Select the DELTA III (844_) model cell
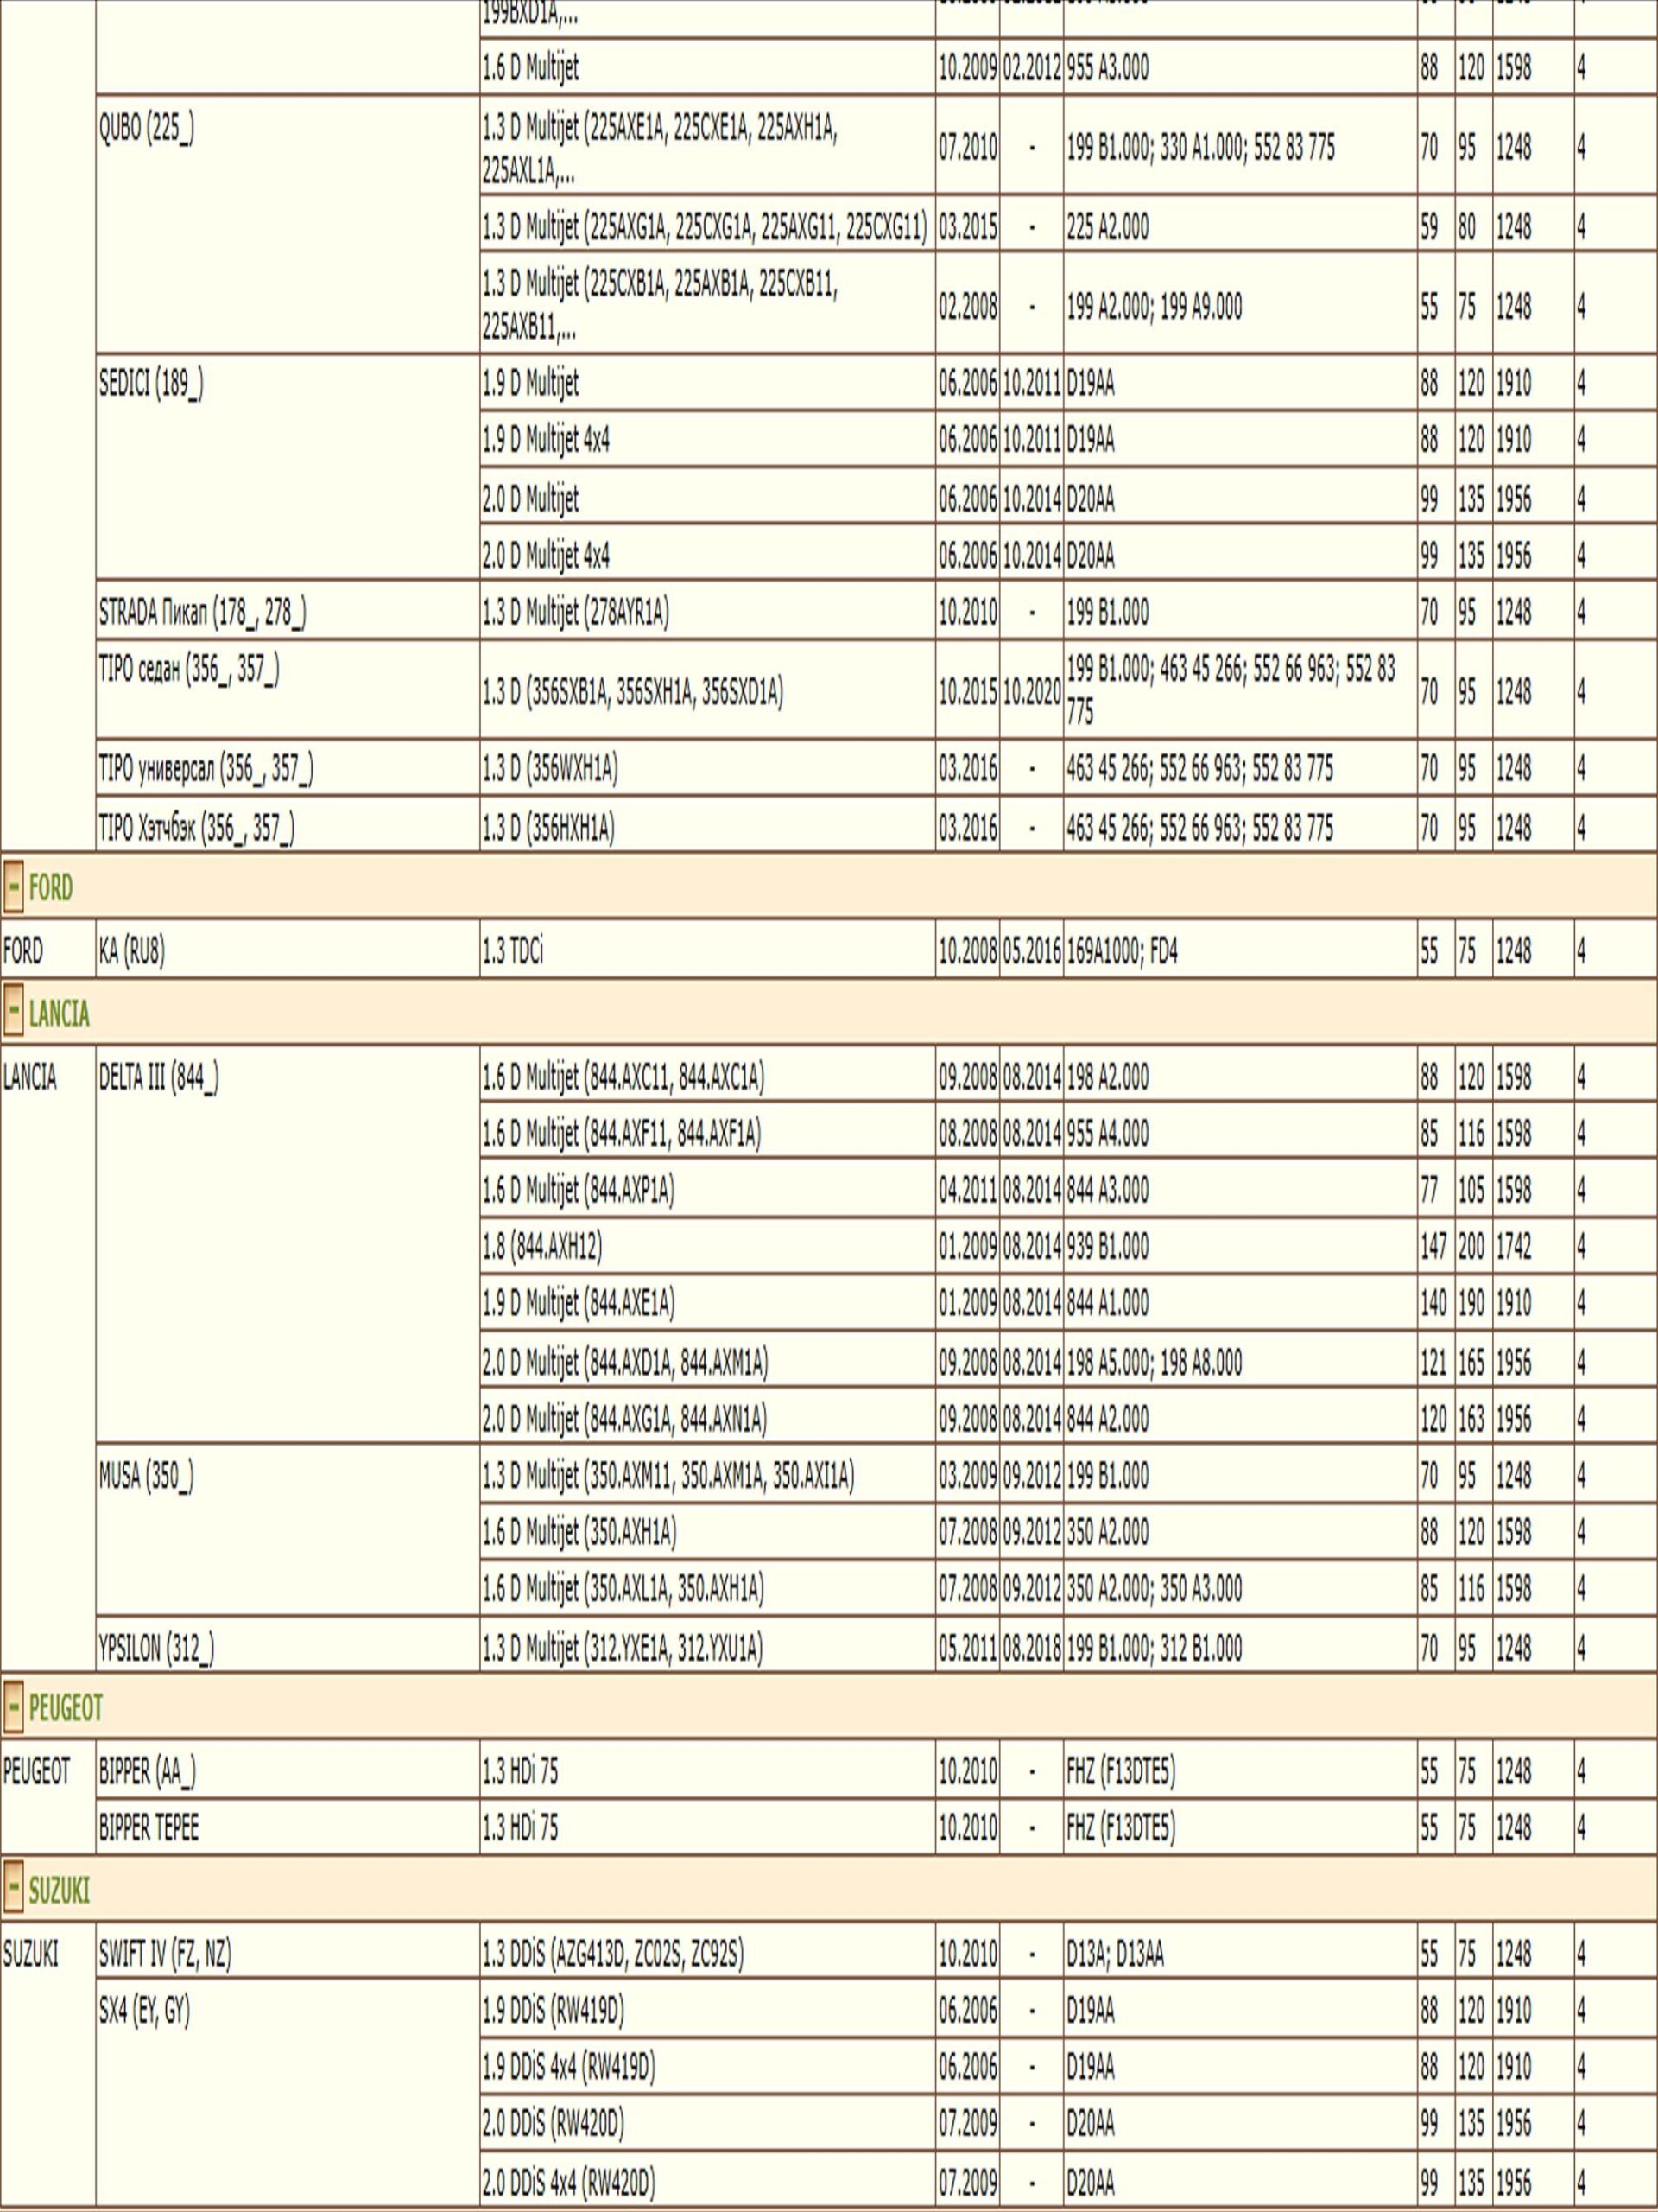The image size is (1658, 2212). point(158,1078)
